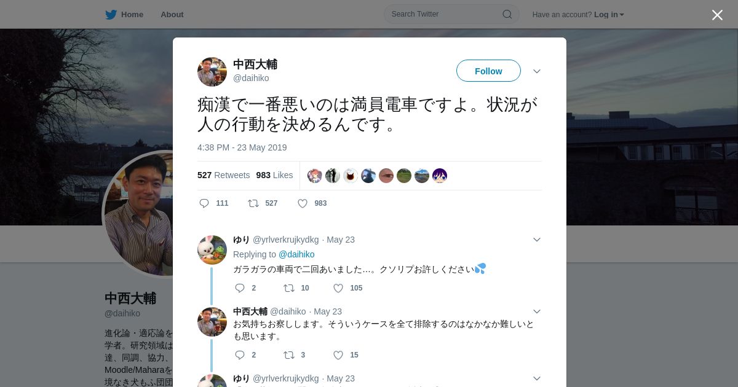The height and width of the screenshot is (387, 738).
Task: Open the About menu item
Action: 172,14
